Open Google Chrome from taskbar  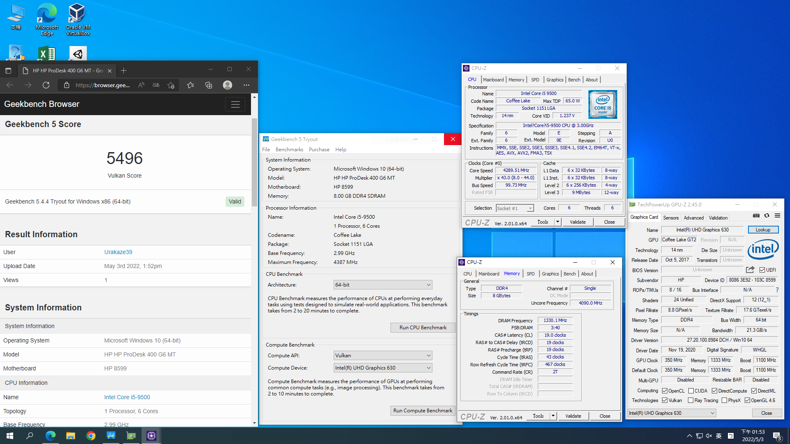pyautogui.click(x=91, y=436)
